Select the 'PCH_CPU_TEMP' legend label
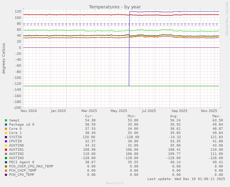The height and width of the screenshot is (187, 230). 22,174
